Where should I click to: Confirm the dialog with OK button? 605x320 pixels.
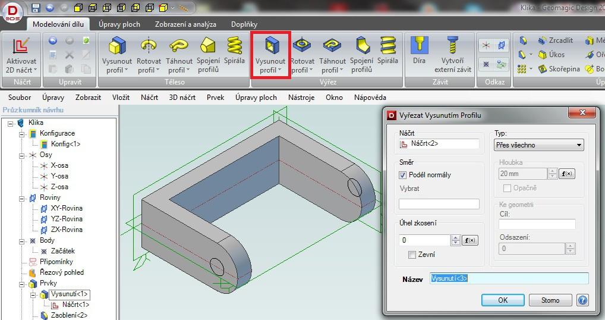(503, 300)
